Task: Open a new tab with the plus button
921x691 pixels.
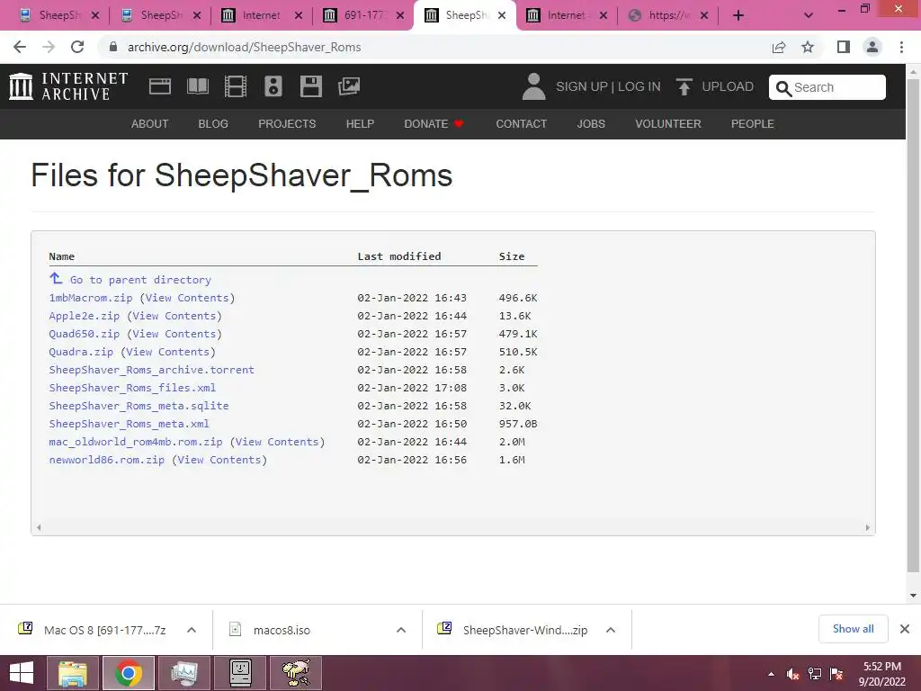Action: (738, 15)
